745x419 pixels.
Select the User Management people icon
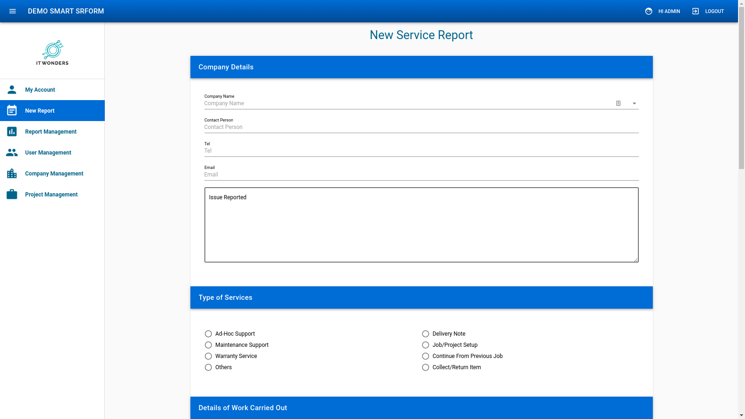tap(12, 152)
